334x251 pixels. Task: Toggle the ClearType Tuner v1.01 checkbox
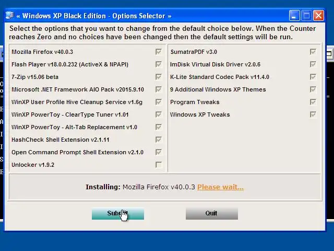pyautogui.click(x=159, y=115)
